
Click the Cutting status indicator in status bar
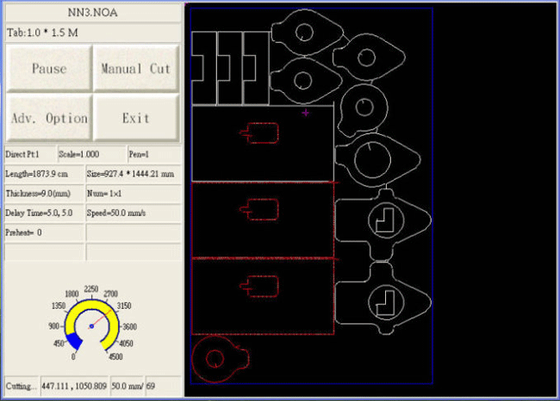click(x=21, y=387)
